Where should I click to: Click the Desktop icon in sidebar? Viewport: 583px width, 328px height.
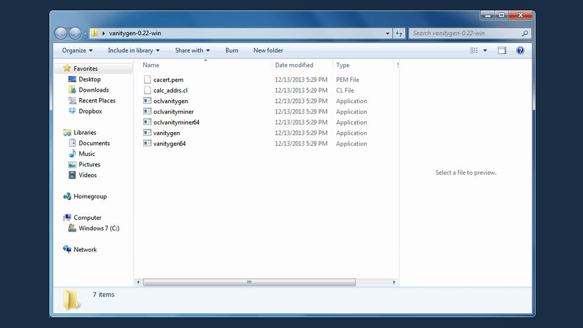pos(72,79)
